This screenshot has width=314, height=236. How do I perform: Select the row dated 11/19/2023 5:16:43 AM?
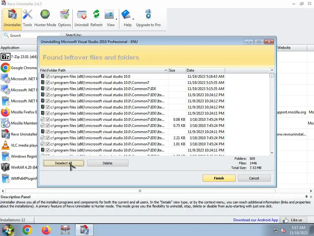point(132,77)
